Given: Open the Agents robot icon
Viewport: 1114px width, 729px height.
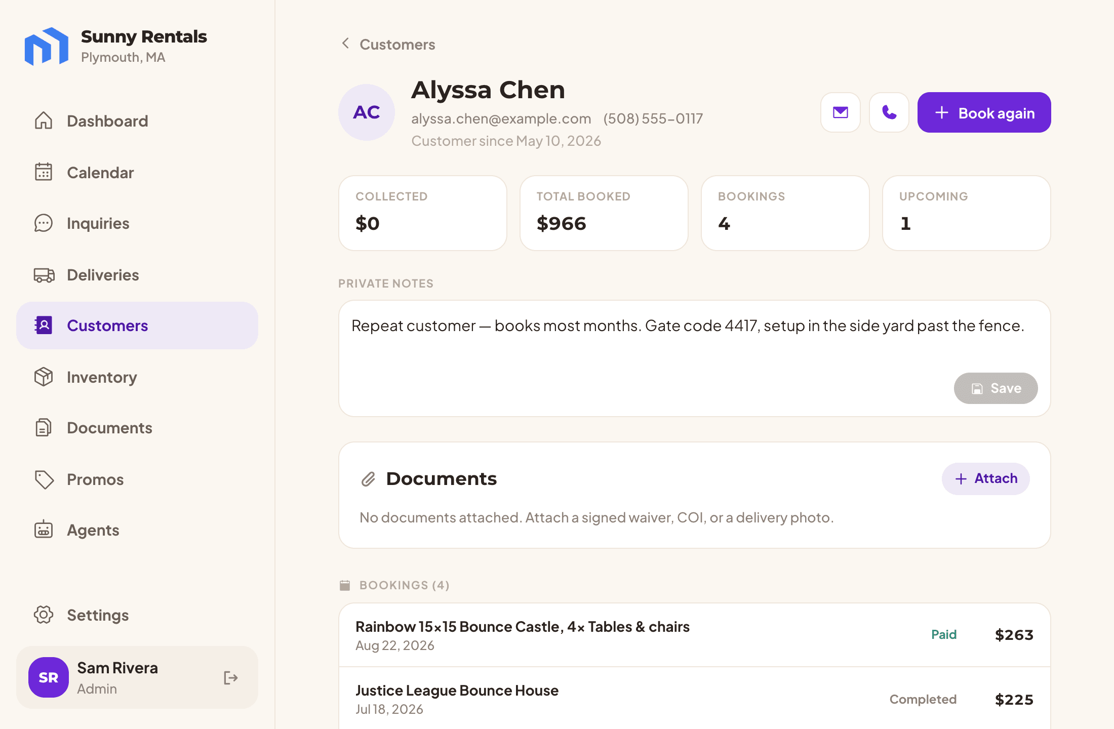Looking at the screenshot, I should (x=44, y=530).
